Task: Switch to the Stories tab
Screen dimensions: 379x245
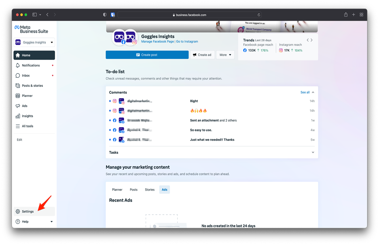Action: coord(150,190)
